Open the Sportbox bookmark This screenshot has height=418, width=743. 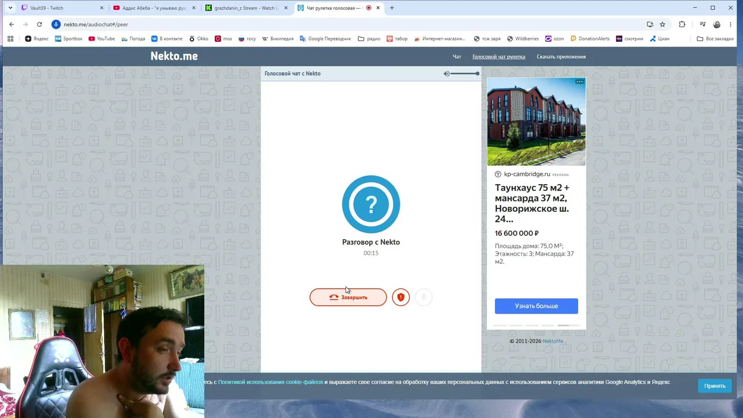68,39
